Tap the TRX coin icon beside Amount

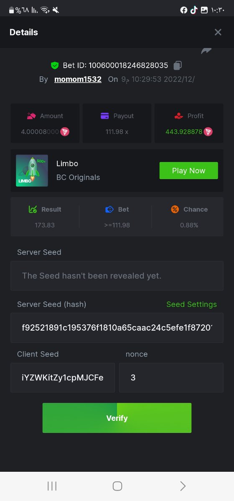tap(65, 132)
